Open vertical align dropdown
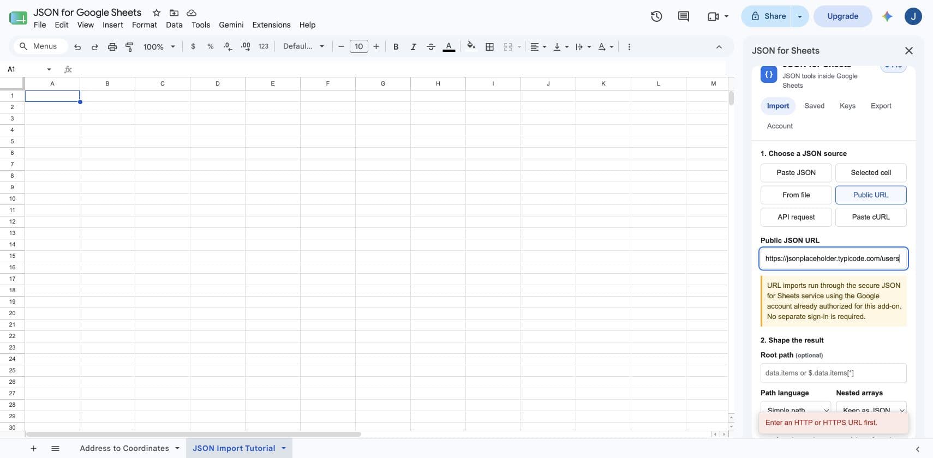933x458 pixels. click(561, 46)
